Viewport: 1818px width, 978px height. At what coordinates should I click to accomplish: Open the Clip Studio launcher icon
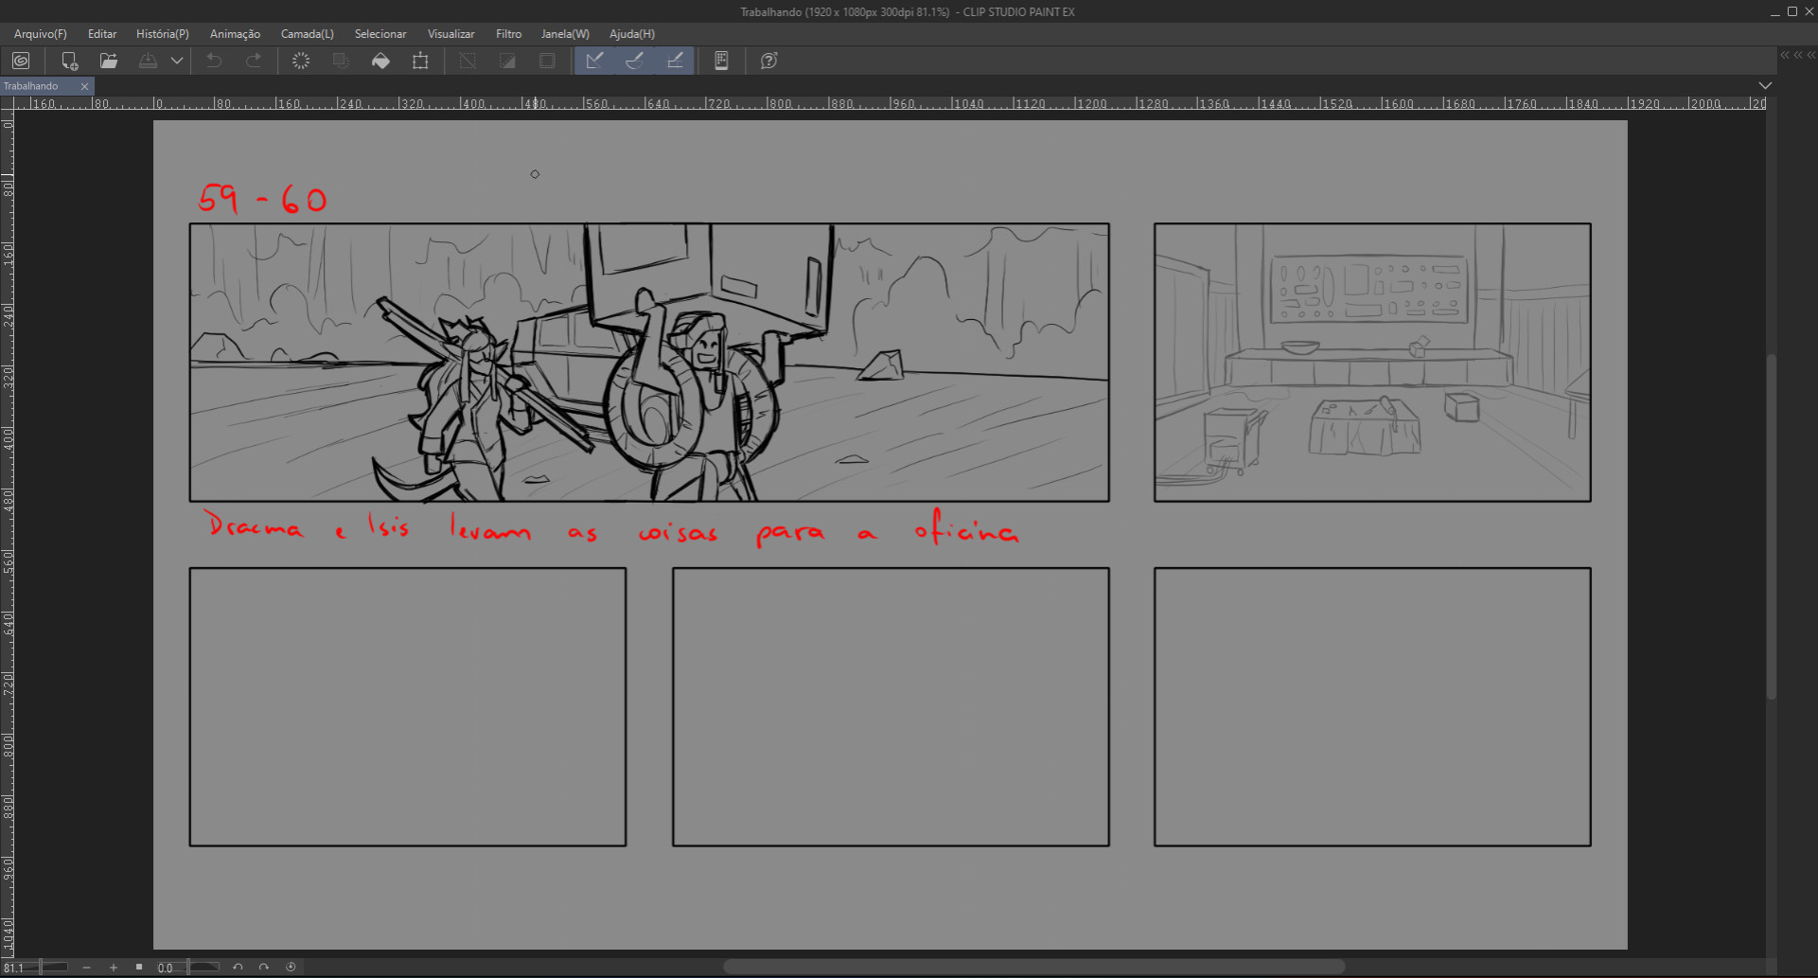tap(21, 61)
